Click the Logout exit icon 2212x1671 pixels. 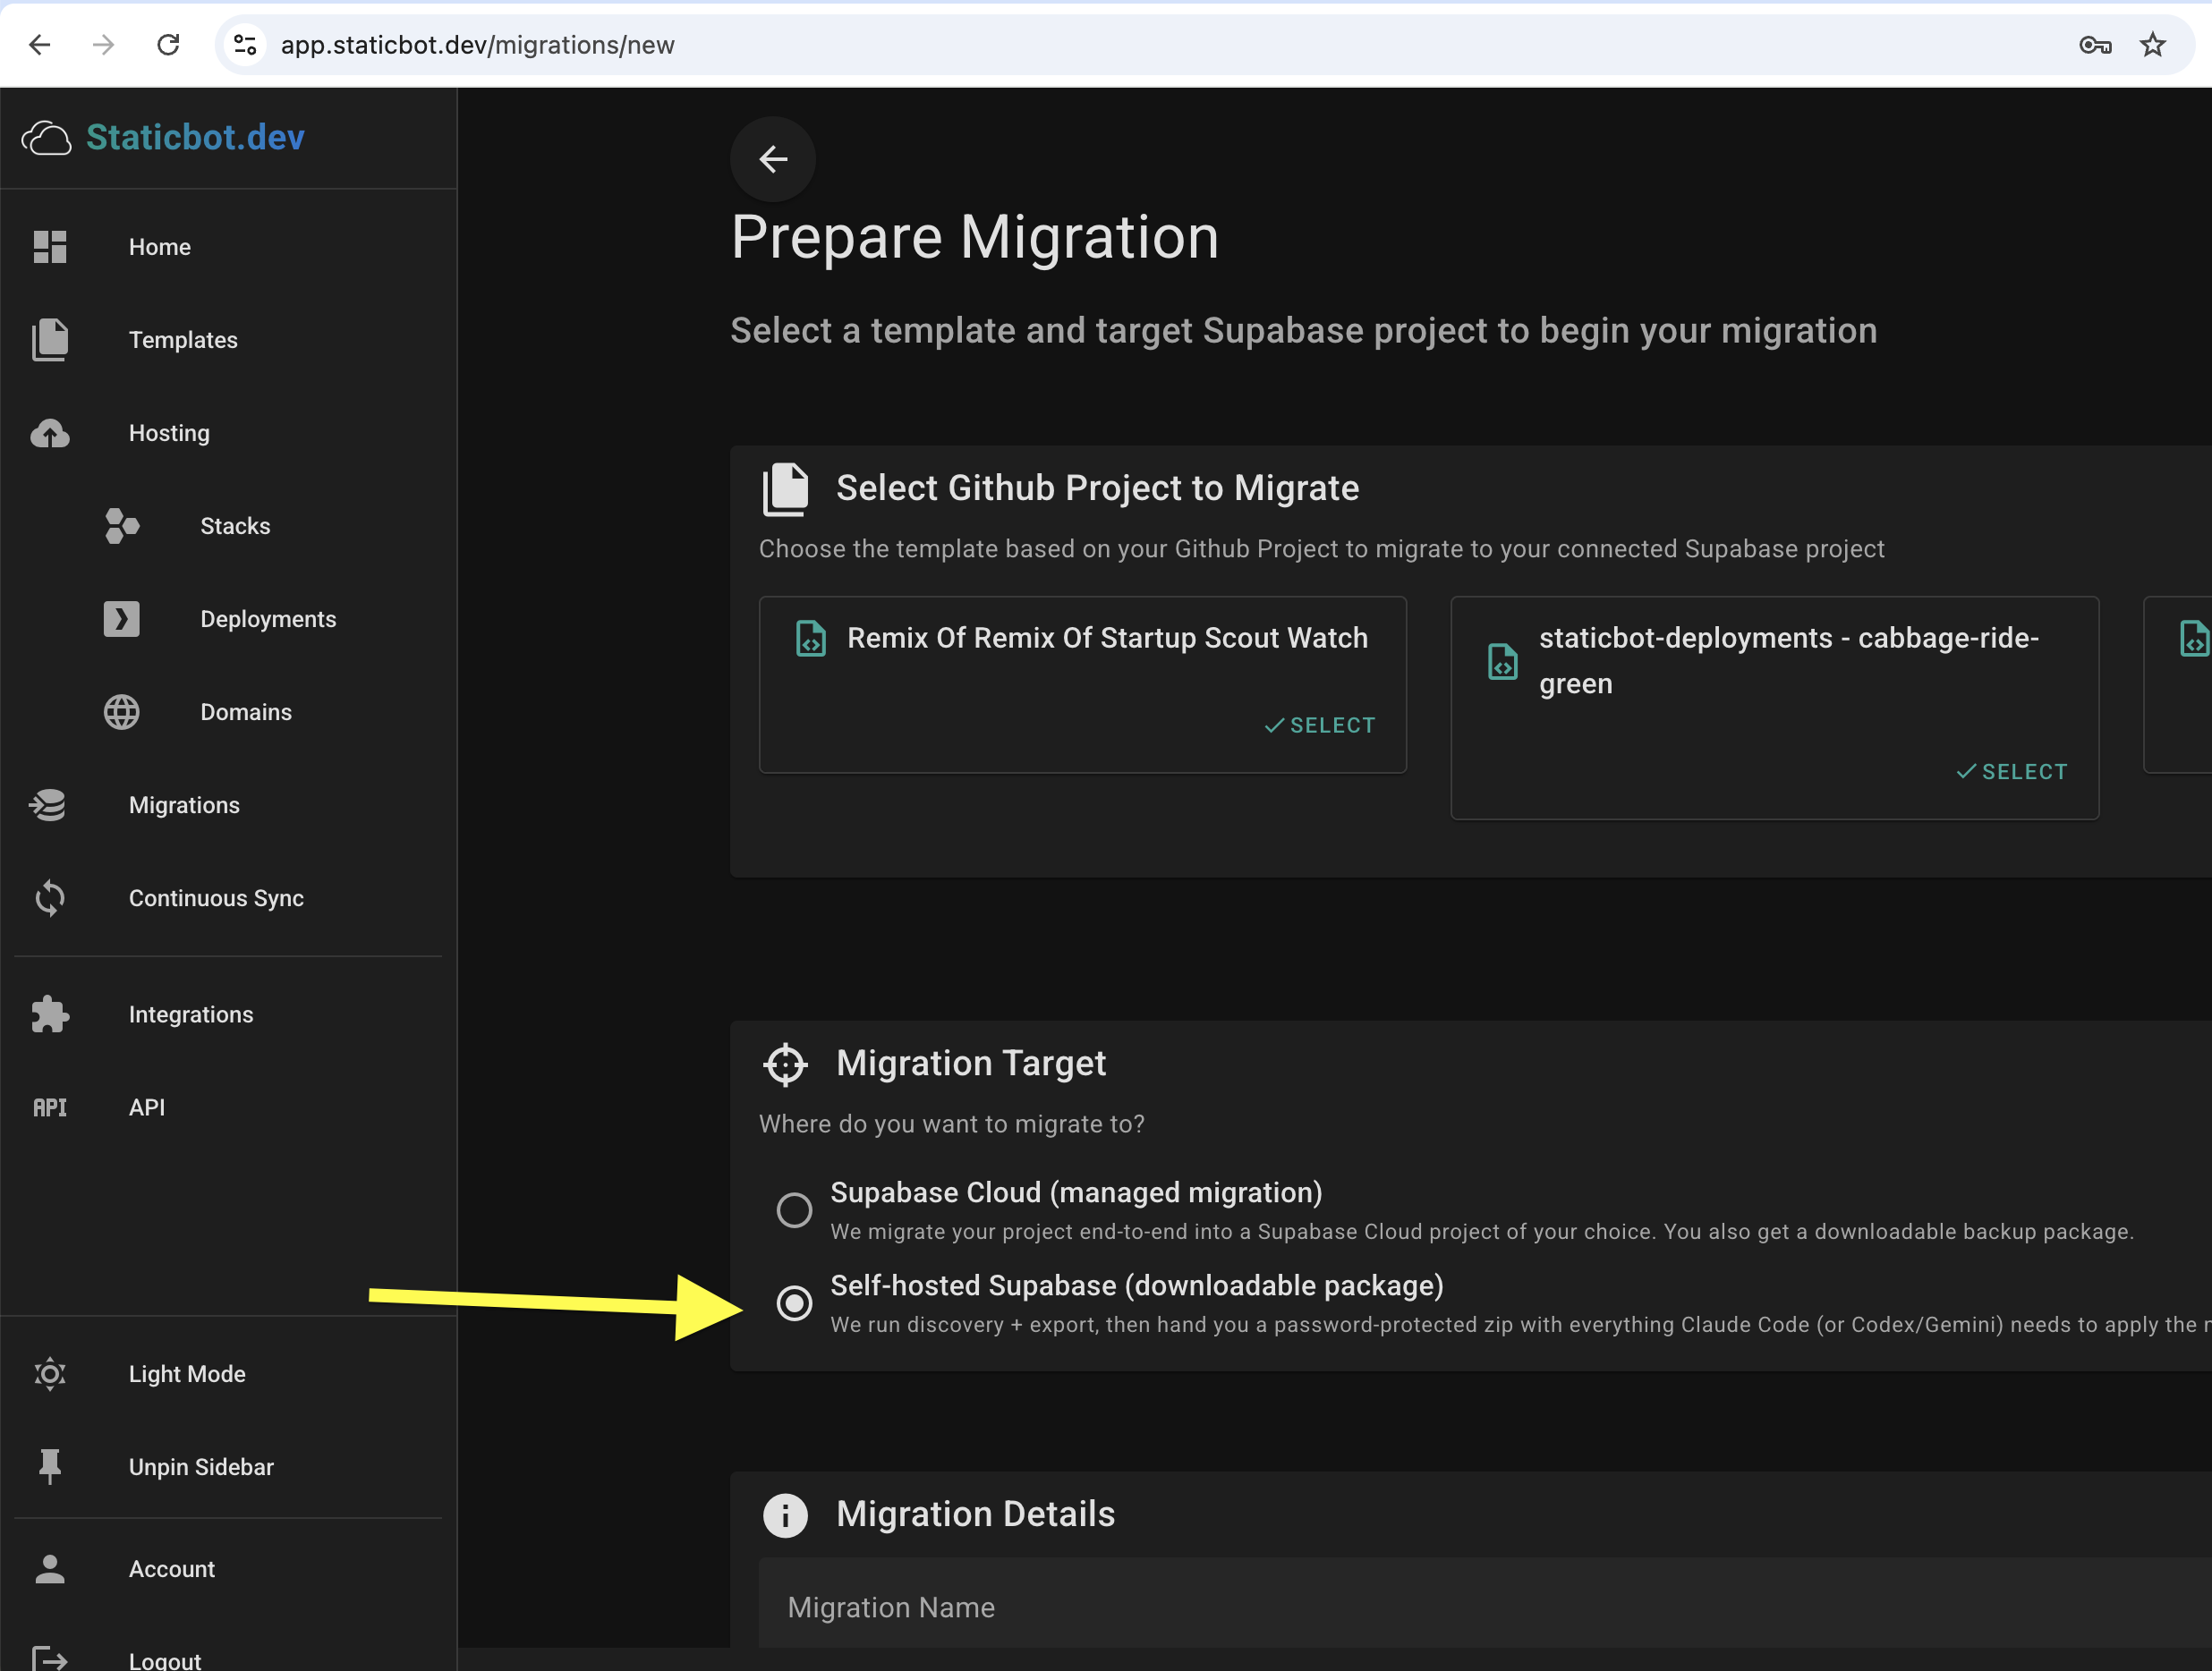49,1660
